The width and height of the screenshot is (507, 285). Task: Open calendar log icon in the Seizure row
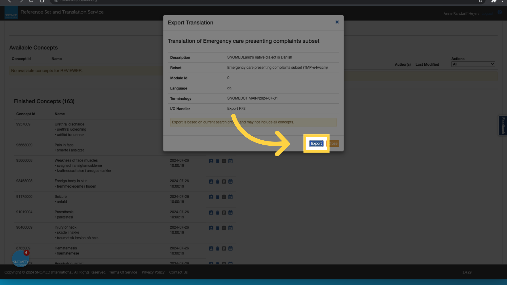[231, 197]
